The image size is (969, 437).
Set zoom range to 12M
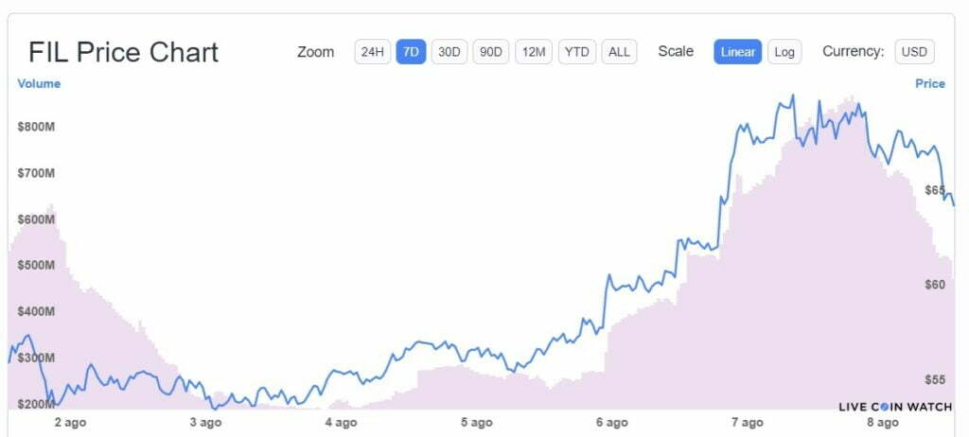(534, 52)
